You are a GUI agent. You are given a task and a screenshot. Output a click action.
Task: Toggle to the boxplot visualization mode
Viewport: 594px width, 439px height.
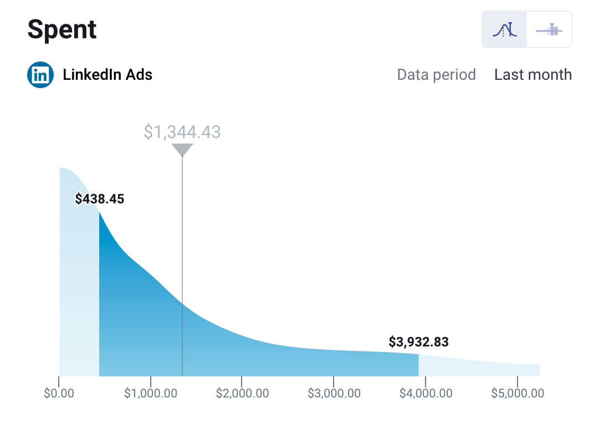coord(549,29)
